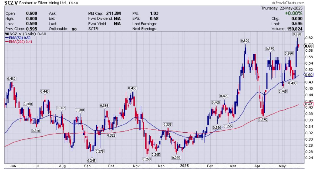Click the Volume value 150,824

[x=295, y=29]
